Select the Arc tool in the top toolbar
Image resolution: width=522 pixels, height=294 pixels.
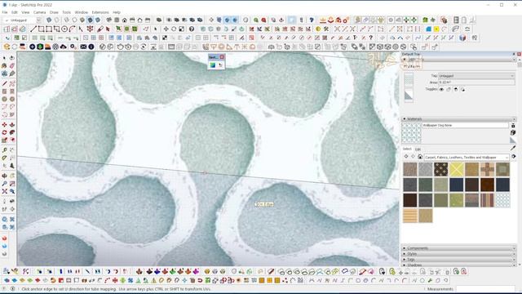(73, 29)
